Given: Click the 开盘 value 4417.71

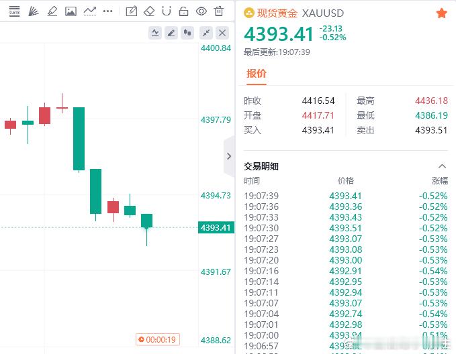Looking at the screenshot, I should pyautogui.click(x=318, y=115).
